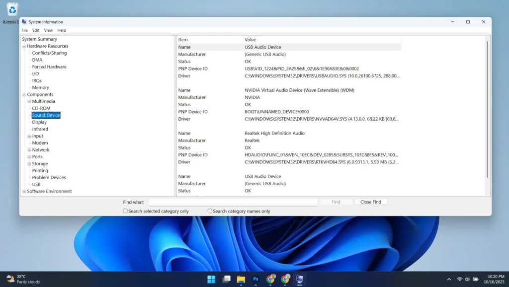
Task: Select Problem Devices in the tree
Action: click(49, 177)
